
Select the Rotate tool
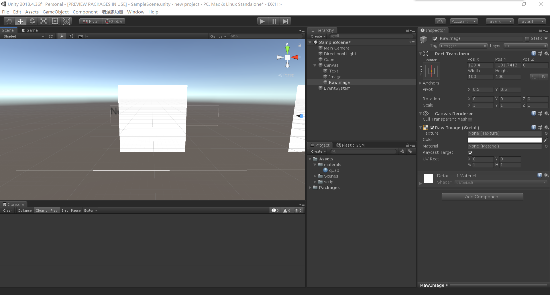(x=32, y=21)
